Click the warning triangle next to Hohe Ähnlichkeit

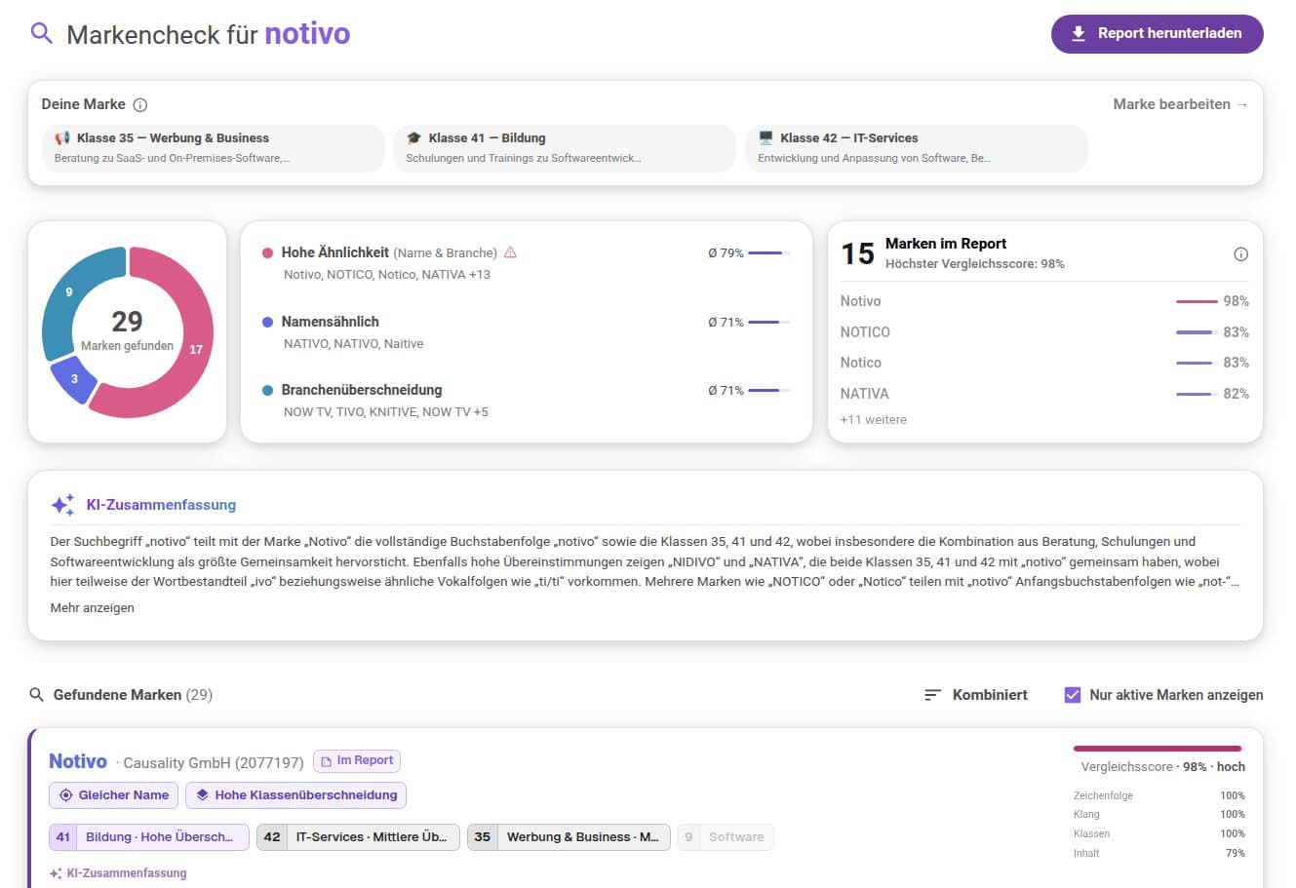[510, 252]
